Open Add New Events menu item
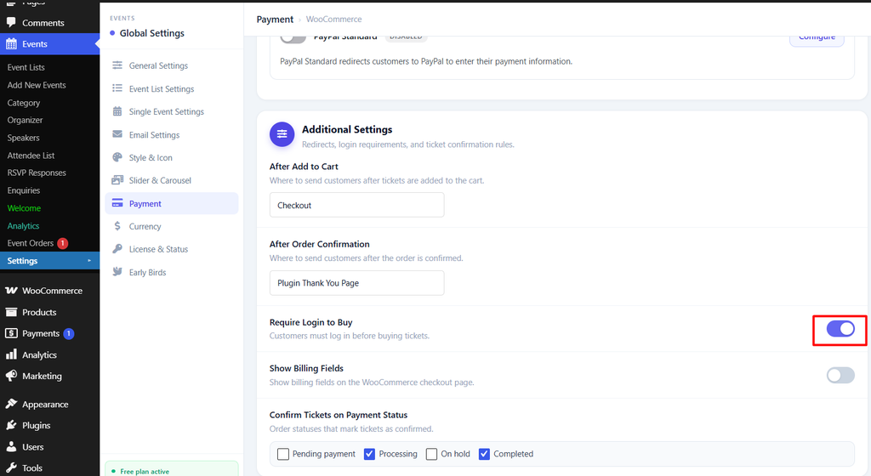871x476 pixels. click(x=37, y=85)
